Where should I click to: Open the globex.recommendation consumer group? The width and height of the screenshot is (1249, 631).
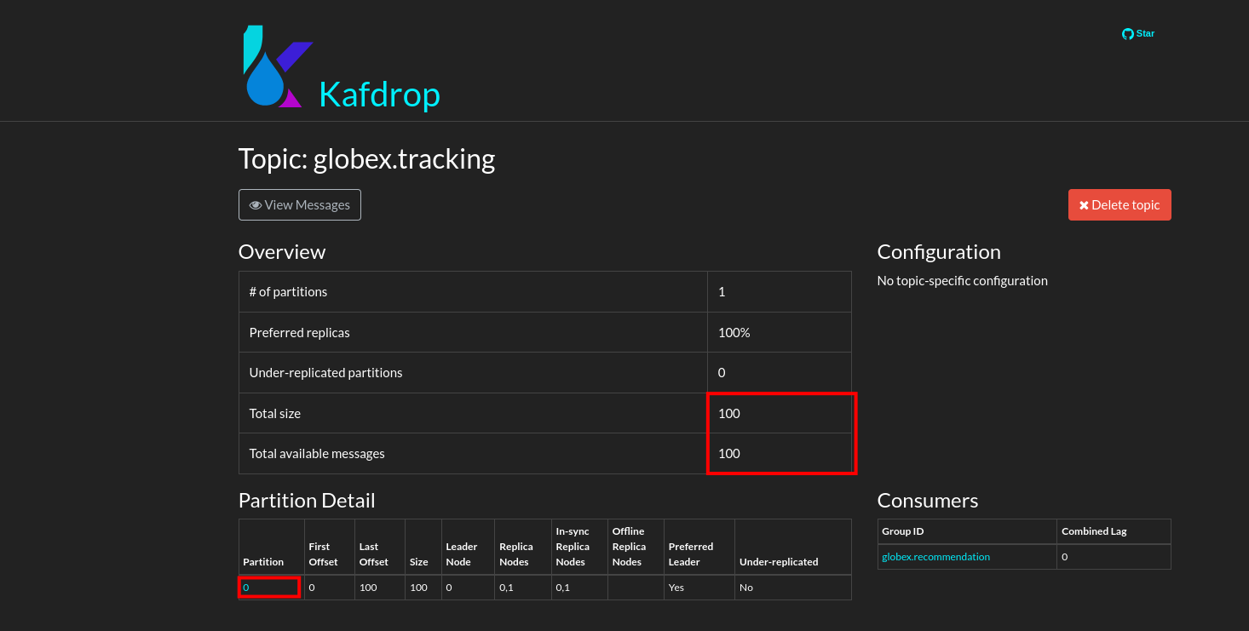pyautogui.click(x=936, y=557)
